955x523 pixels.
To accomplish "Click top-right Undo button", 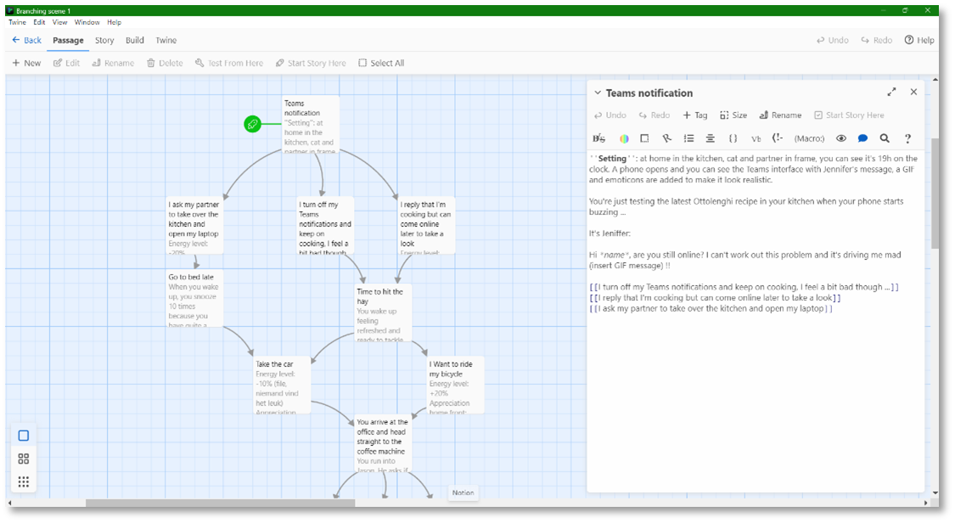I will [833, 40].
